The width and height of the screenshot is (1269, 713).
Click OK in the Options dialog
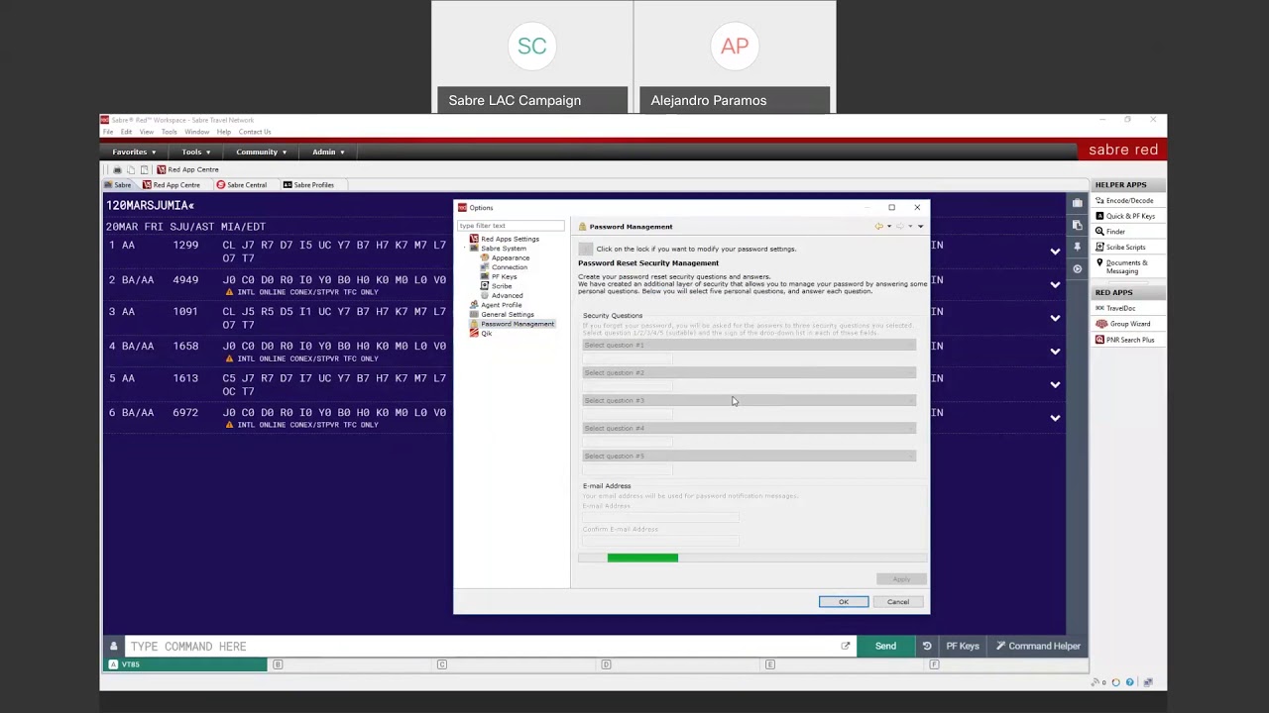[844, 602]
